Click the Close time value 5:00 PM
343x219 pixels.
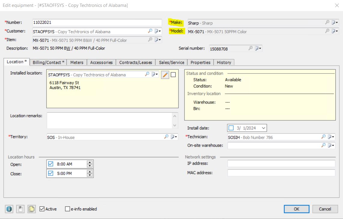(65, 173)
